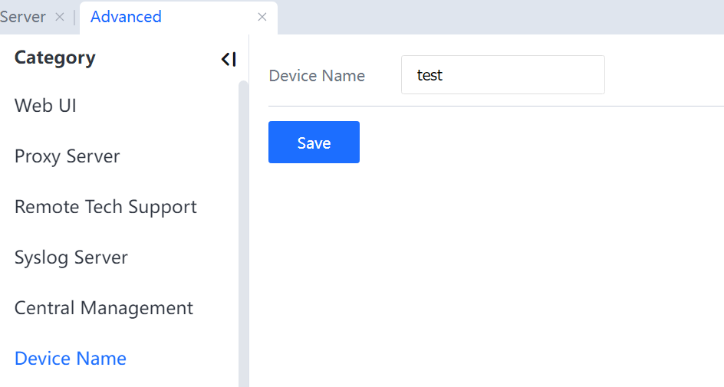The image size is (724, 387).
Task: Open the Web UI category
Action: pos(45,106)
